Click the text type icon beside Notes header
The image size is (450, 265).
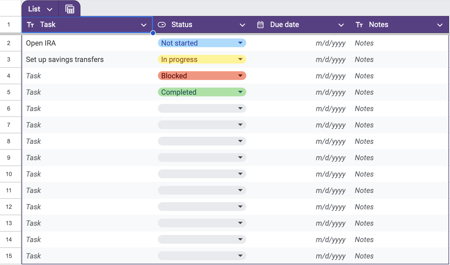click(x=359, y=25)
